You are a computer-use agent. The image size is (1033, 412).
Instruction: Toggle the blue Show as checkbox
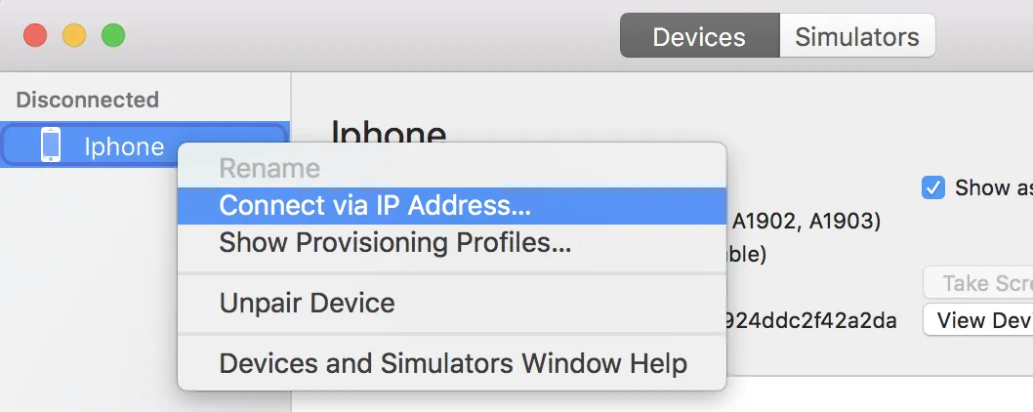click(933, 187)
